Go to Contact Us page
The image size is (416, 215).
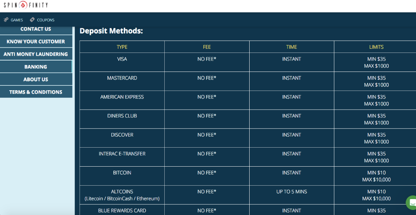tap(36, 29)
